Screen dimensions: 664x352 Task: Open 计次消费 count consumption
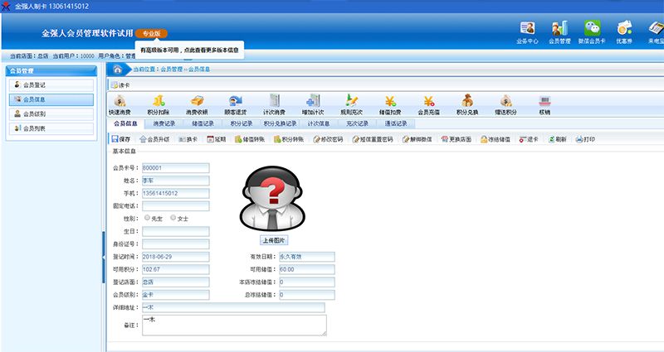[x=274, y=105]
